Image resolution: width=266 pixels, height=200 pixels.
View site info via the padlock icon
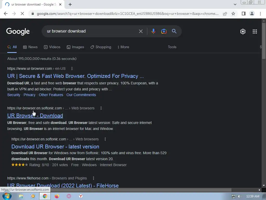(x=33, y=14)
